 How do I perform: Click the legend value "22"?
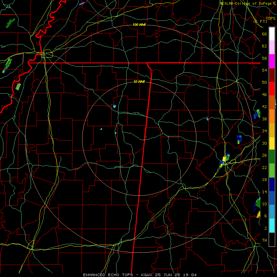click(x=264, y=167)
